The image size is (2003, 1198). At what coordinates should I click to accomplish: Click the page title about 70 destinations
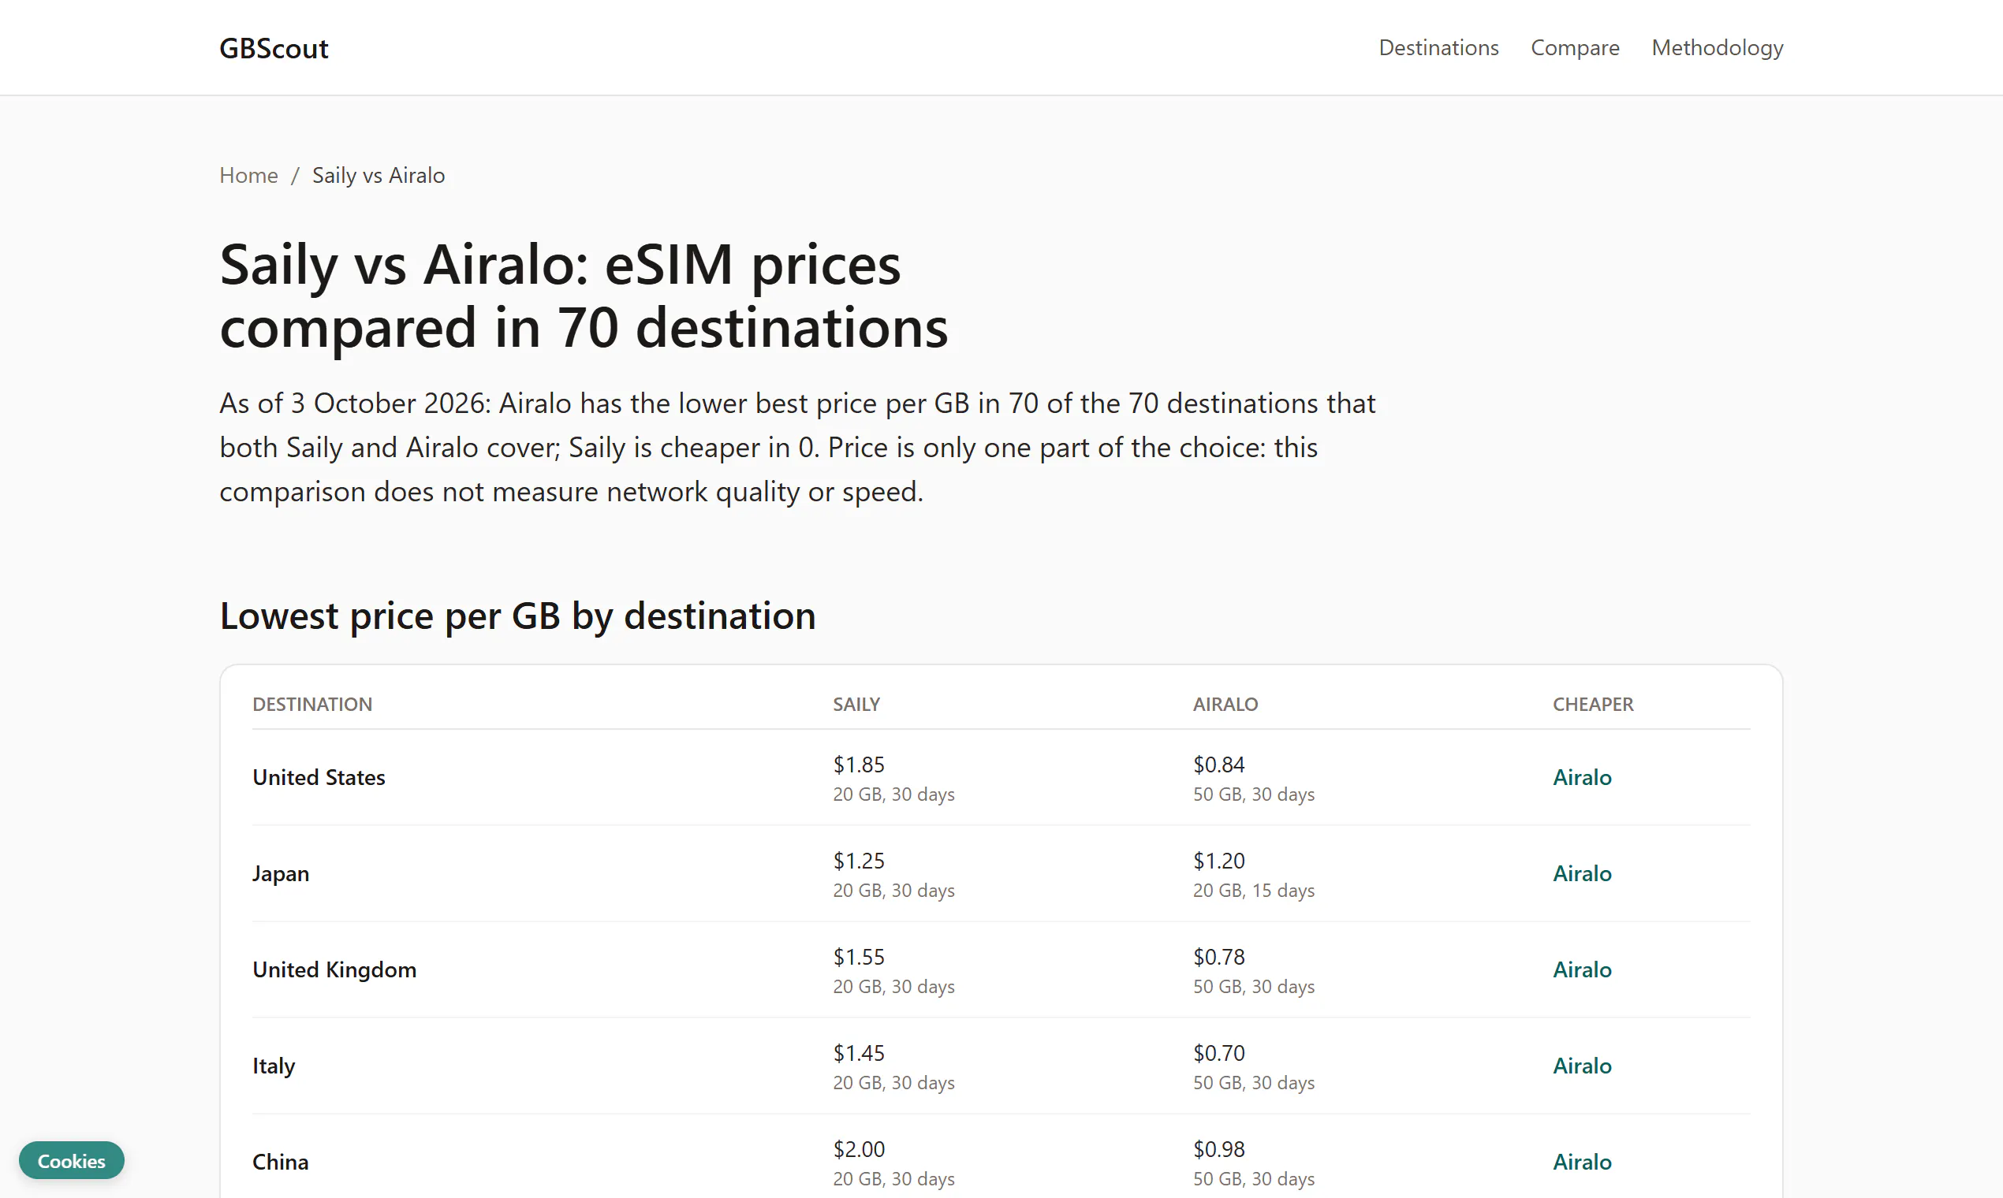point(584,296)
